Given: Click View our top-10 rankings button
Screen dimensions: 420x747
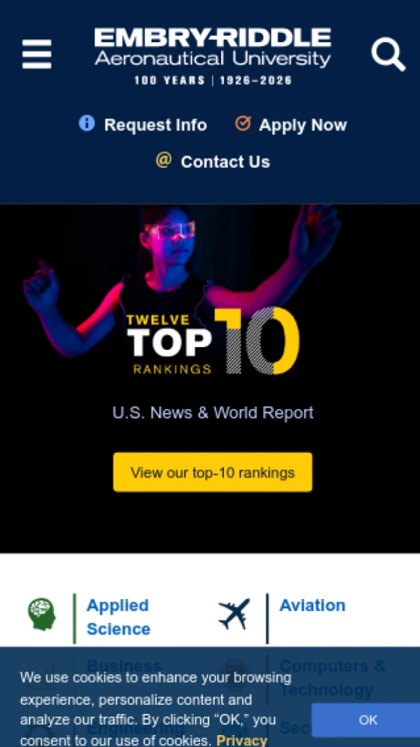Looking at the screenshot, I should pos(213,472).
